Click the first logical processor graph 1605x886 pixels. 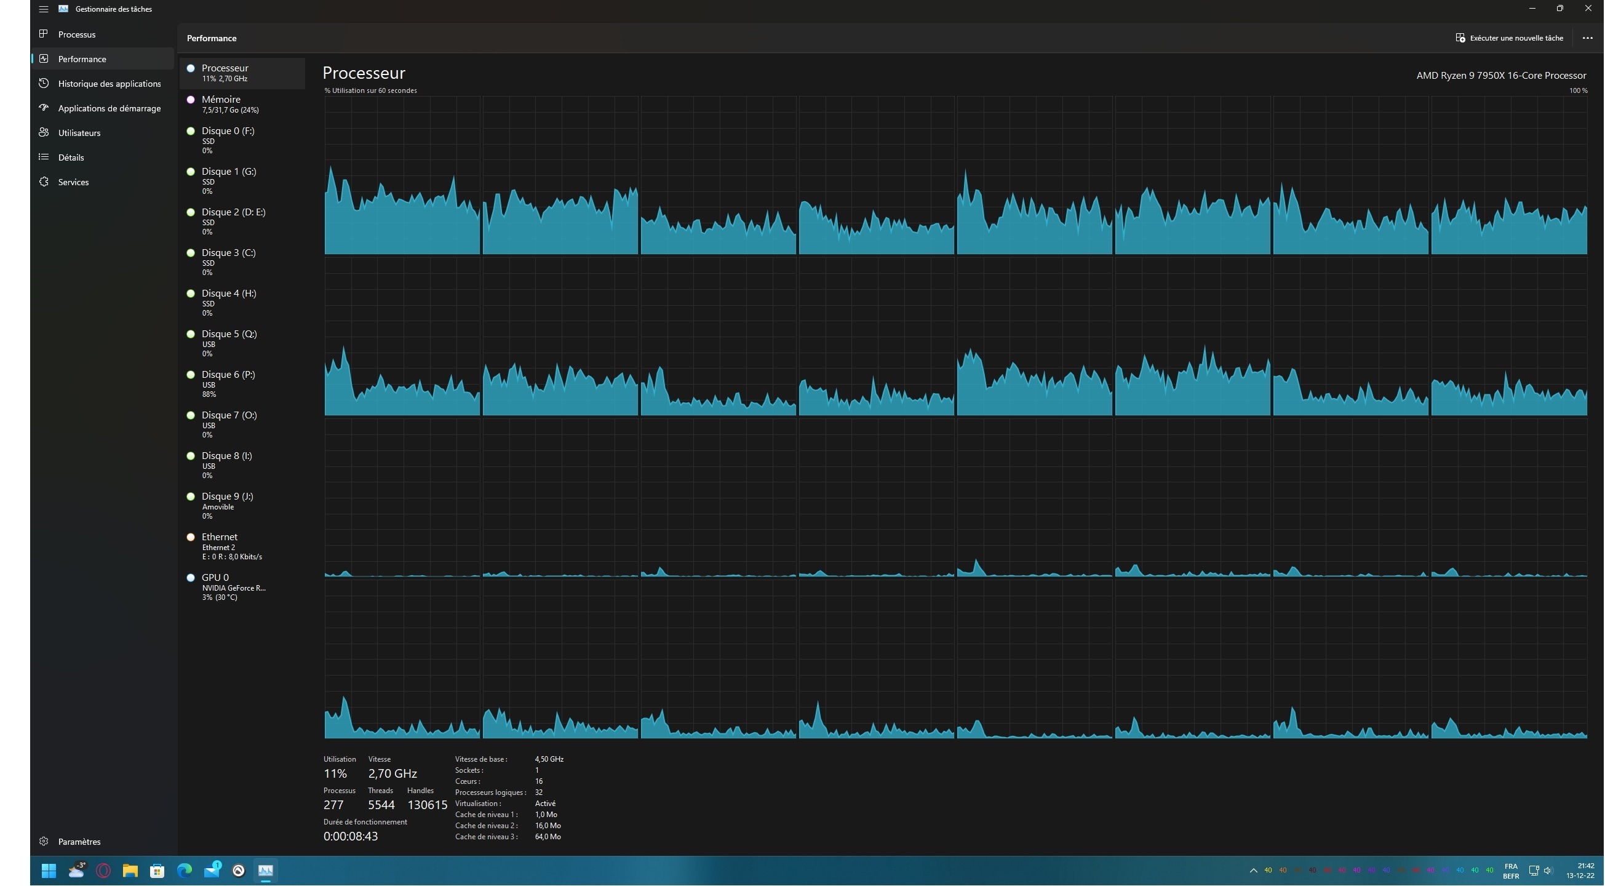pyautogui.click(x=402, y=175)
